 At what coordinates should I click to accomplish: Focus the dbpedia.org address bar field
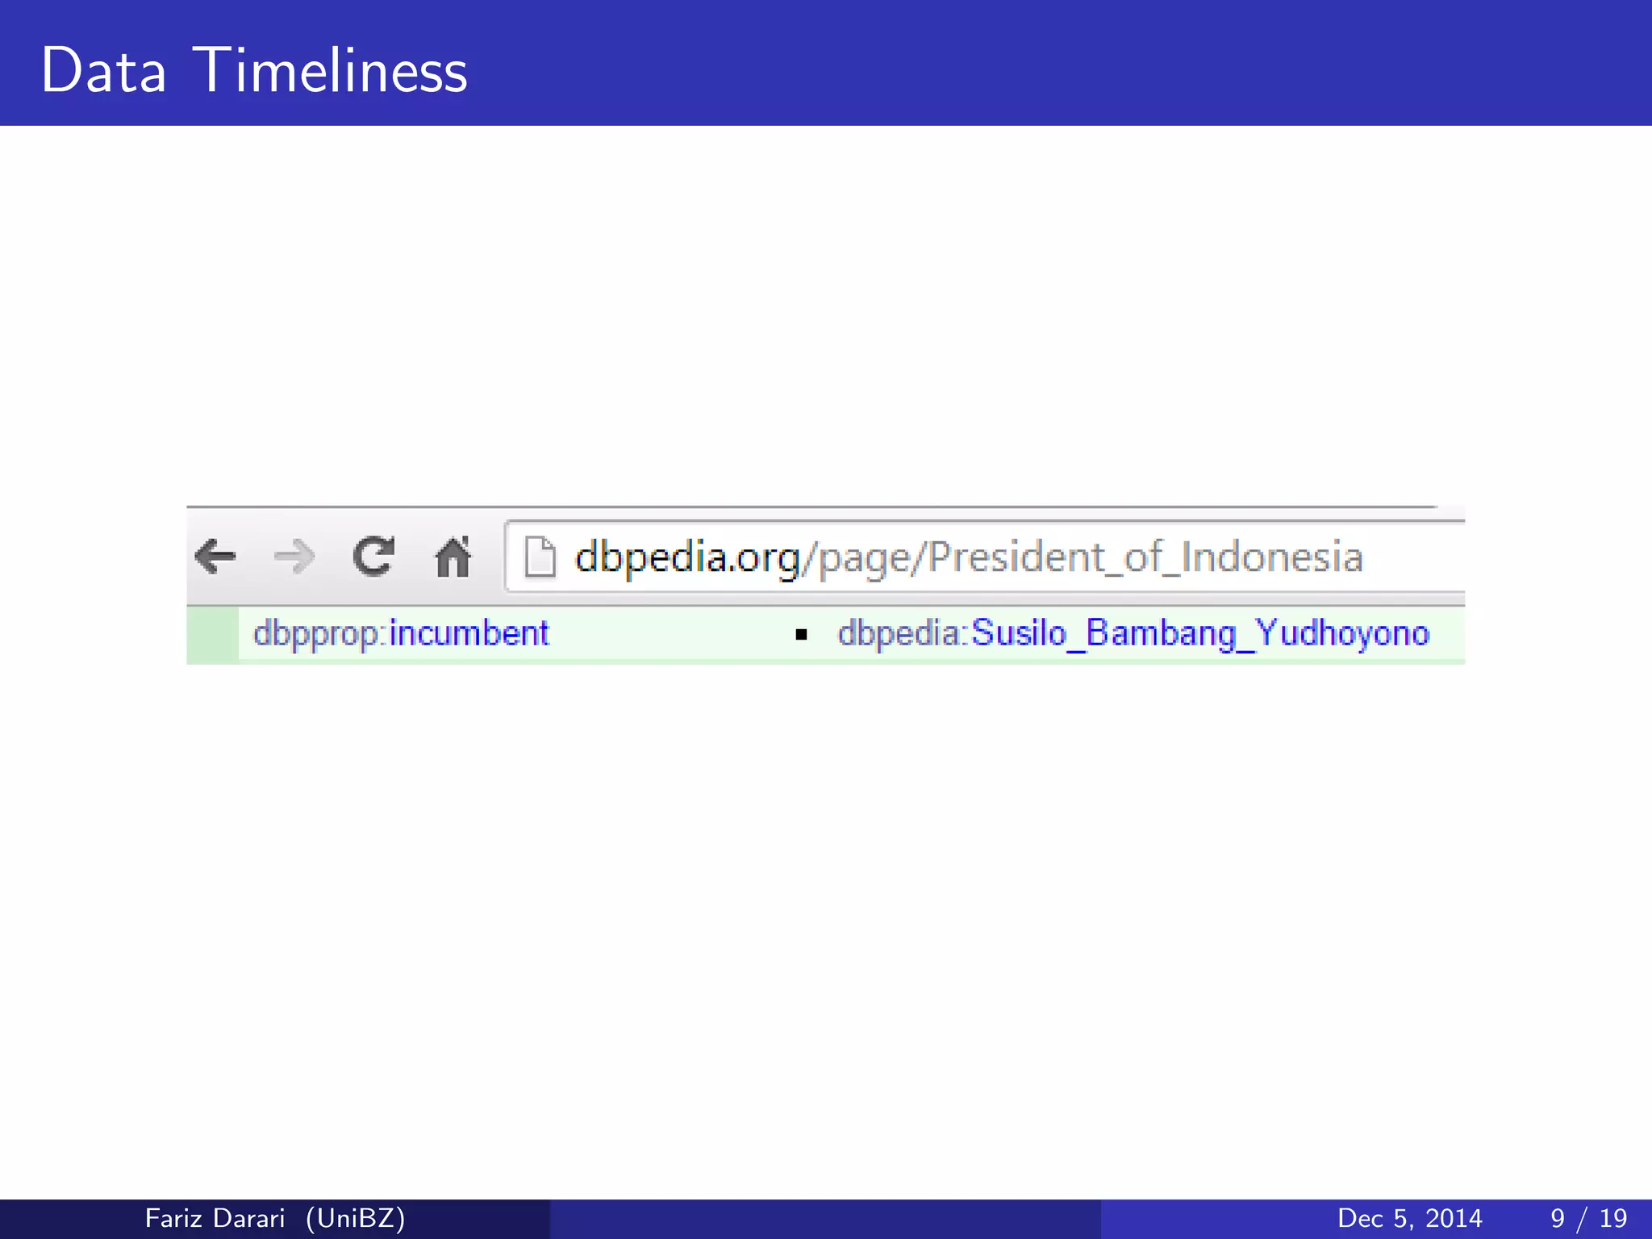click(1412, 557)
